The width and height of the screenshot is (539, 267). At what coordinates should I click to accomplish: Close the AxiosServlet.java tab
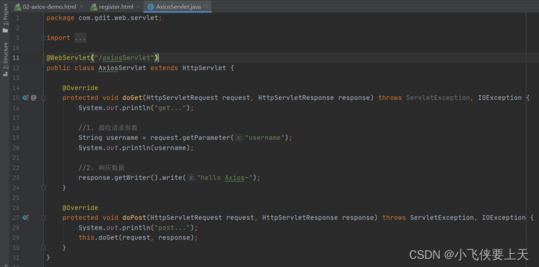[207, 6]
